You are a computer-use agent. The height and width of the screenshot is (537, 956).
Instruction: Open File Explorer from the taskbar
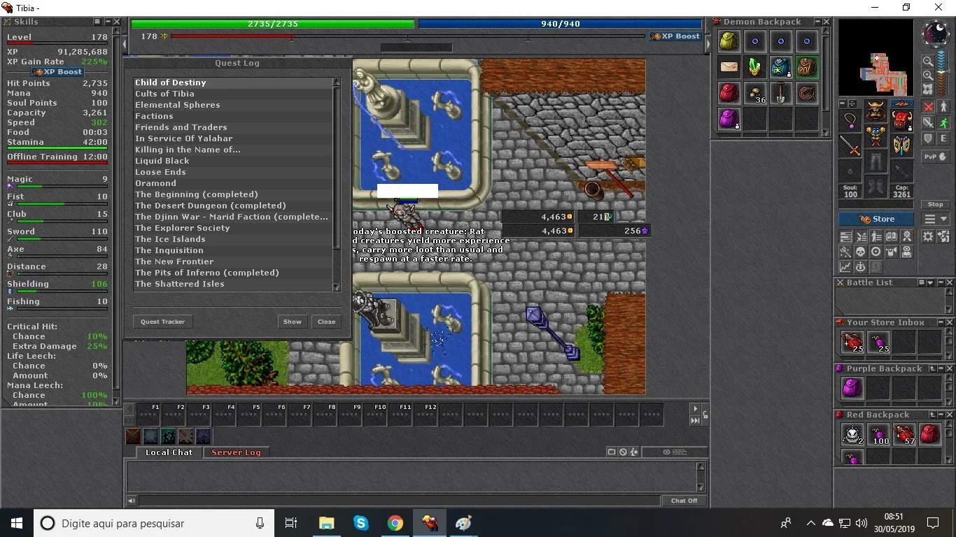pos(327,523)
